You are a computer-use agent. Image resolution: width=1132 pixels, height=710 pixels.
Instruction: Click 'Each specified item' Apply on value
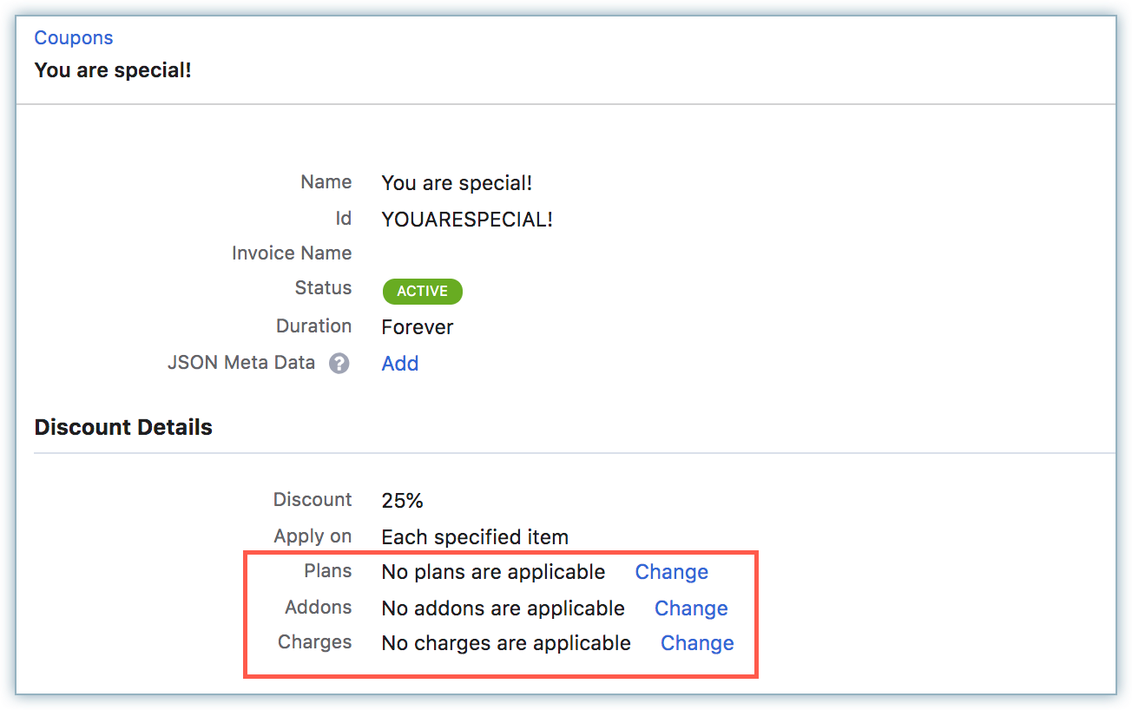tap(475, 537)
